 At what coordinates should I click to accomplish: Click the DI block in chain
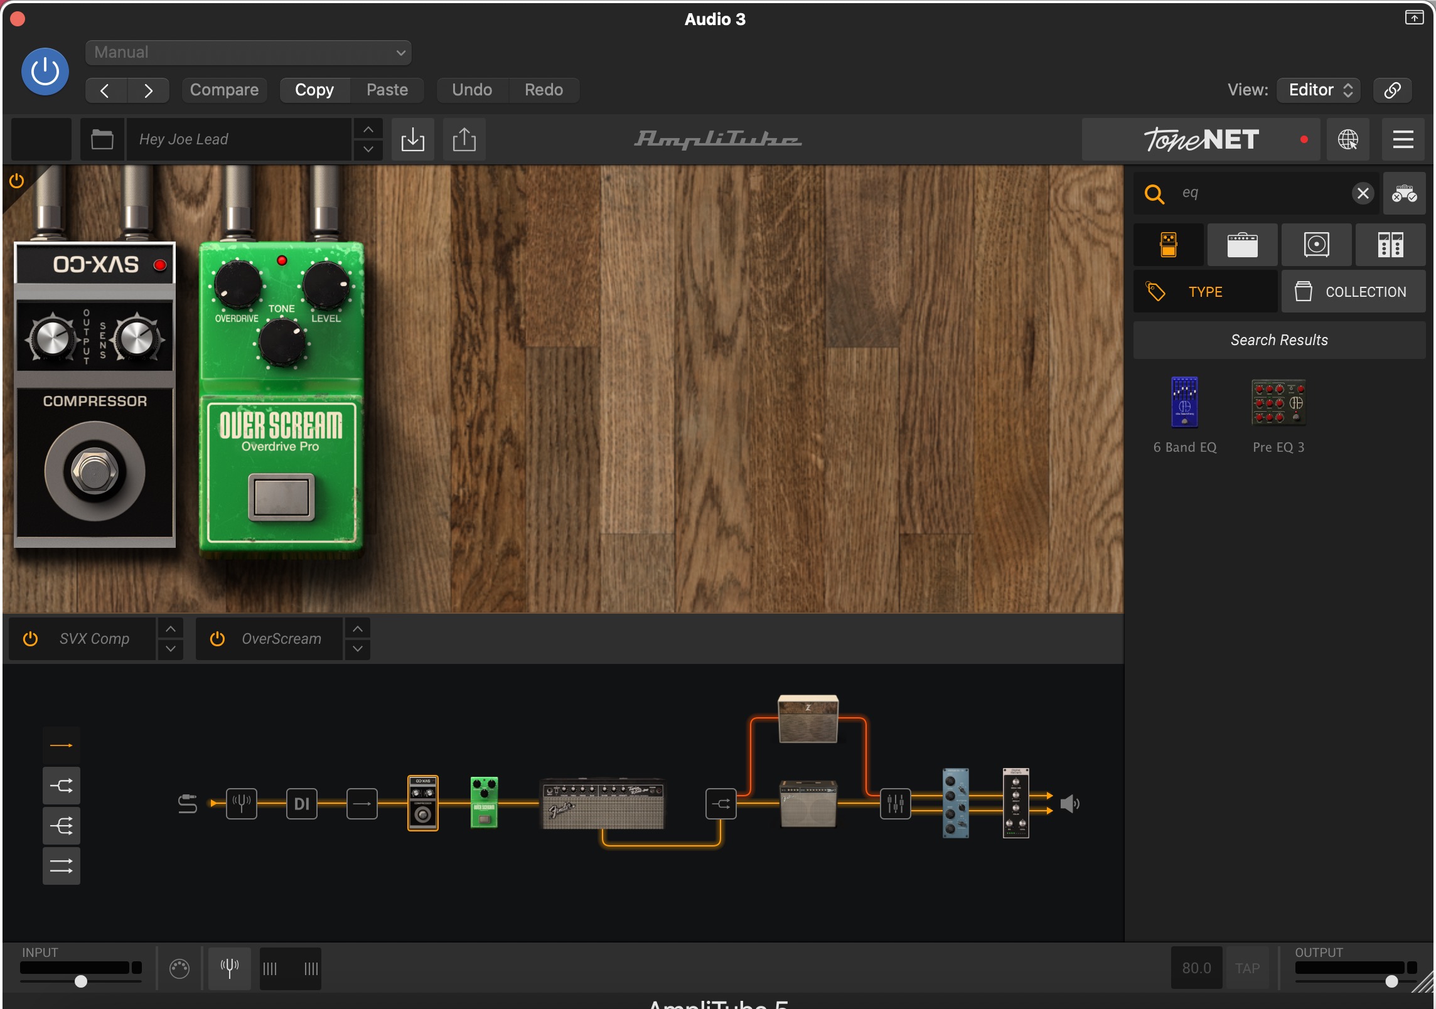[x=302, y=804]
